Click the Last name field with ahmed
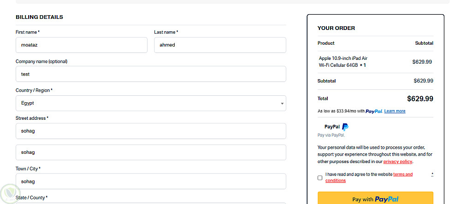Screen dimensions: 461x204 pyautogui.click(x=220, y=45)
